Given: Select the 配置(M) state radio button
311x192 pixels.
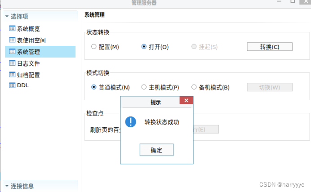Looking at the screenshot, I should click(93, 47).
